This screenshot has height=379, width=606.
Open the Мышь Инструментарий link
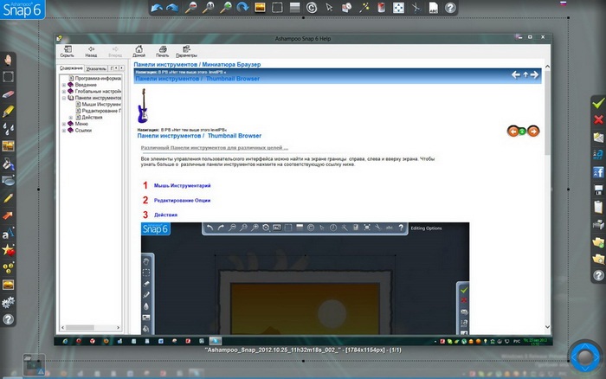182,185
